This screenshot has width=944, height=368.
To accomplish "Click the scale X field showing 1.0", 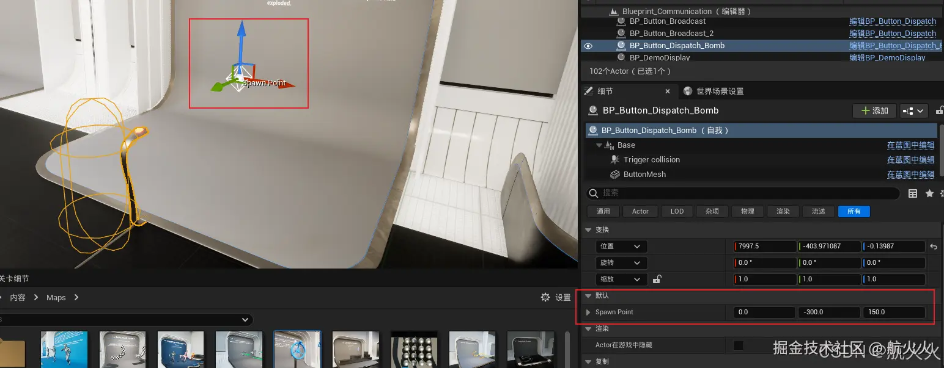I will [765, 280].
